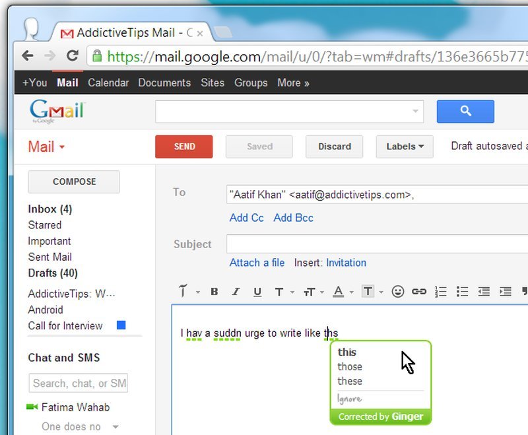The width and height of the screenshot is (528, 435).
Task: Click the Gmail logo
Action: pos(57,112)
